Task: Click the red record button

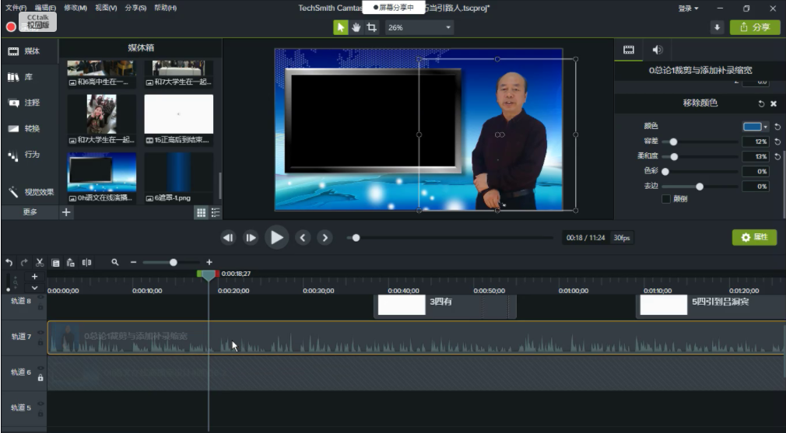Action: click(x=11, y=26)
